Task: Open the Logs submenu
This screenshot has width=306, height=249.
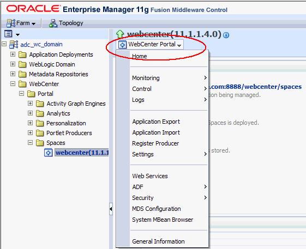Action: click(169, 100)
